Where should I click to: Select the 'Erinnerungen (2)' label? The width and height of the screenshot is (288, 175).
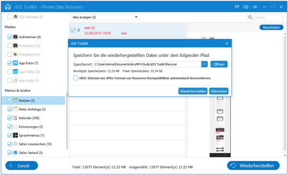31,127
